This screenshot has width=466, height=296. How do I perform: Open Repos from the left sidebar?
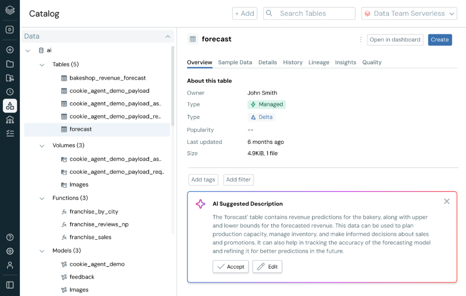click(x=10, y=78)
